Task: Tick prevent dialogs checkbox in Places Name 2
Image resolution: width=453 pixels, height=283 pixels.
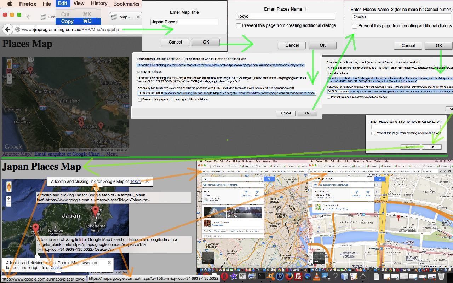Action: [x=355, y=26]
